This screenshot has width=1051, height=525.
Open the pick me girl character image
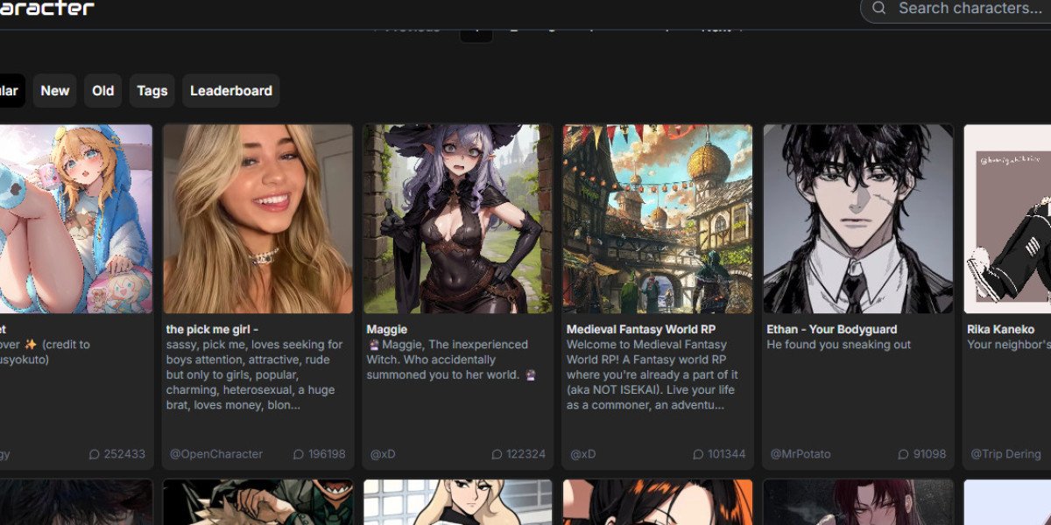[x=258, y=219]
